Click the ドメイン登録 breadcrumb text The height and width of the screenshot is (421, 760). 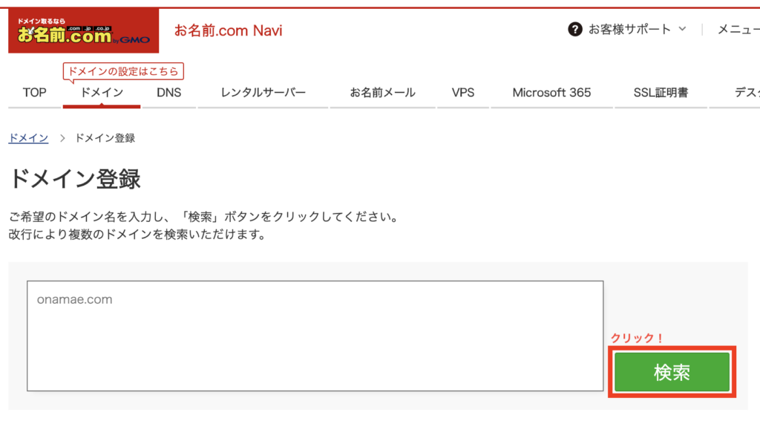point(105,138)
